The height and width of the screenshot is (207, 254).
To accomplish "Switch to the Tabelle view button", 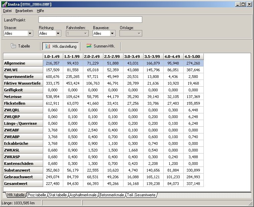I will (20, 46).
